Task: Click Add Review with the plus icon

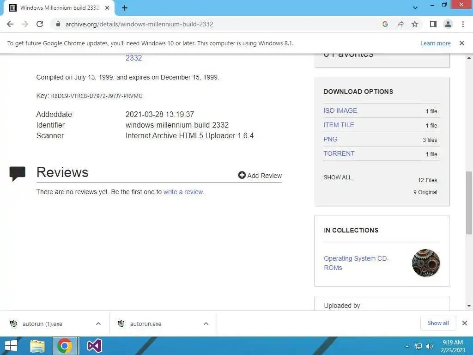Action: pyautogui.click(x=260, y=175)
